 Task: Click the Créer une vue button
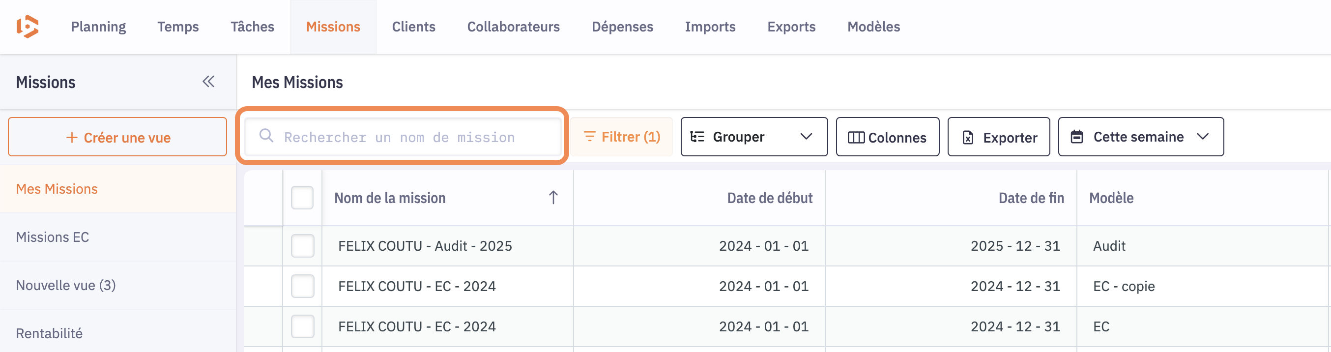pyautogui.click(x=117, y=137)
